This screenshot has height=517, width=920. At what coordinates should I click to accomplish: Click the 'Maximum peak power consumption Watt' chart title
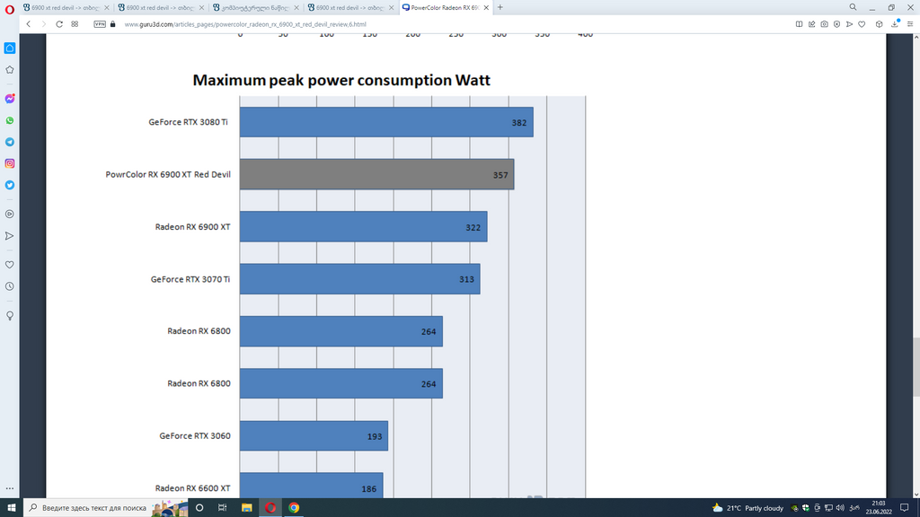click(341, 80)
